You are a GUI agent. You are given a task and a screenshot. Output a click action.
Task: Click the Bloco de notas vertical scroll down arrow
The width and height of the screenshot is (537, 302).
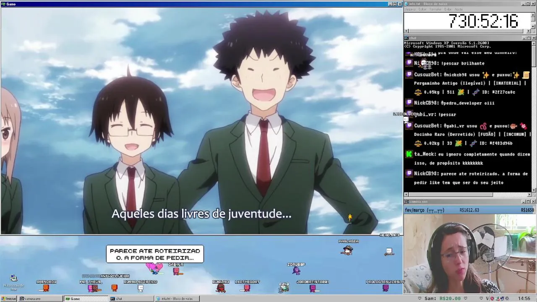(x=534, y=26)
